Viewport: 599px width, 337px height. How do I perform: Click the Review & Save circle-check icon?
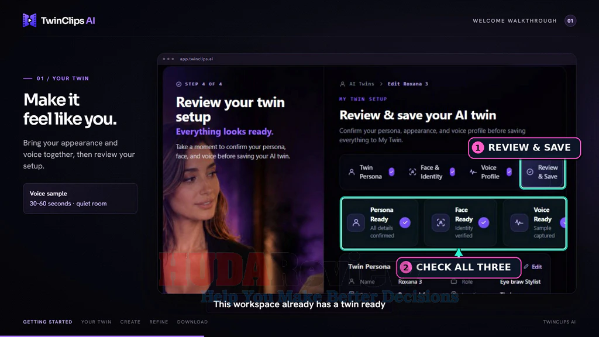pos(530,172)
